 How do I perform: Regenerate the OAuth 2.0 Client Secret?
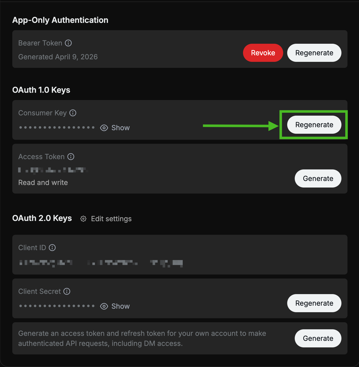pos(314,303)
